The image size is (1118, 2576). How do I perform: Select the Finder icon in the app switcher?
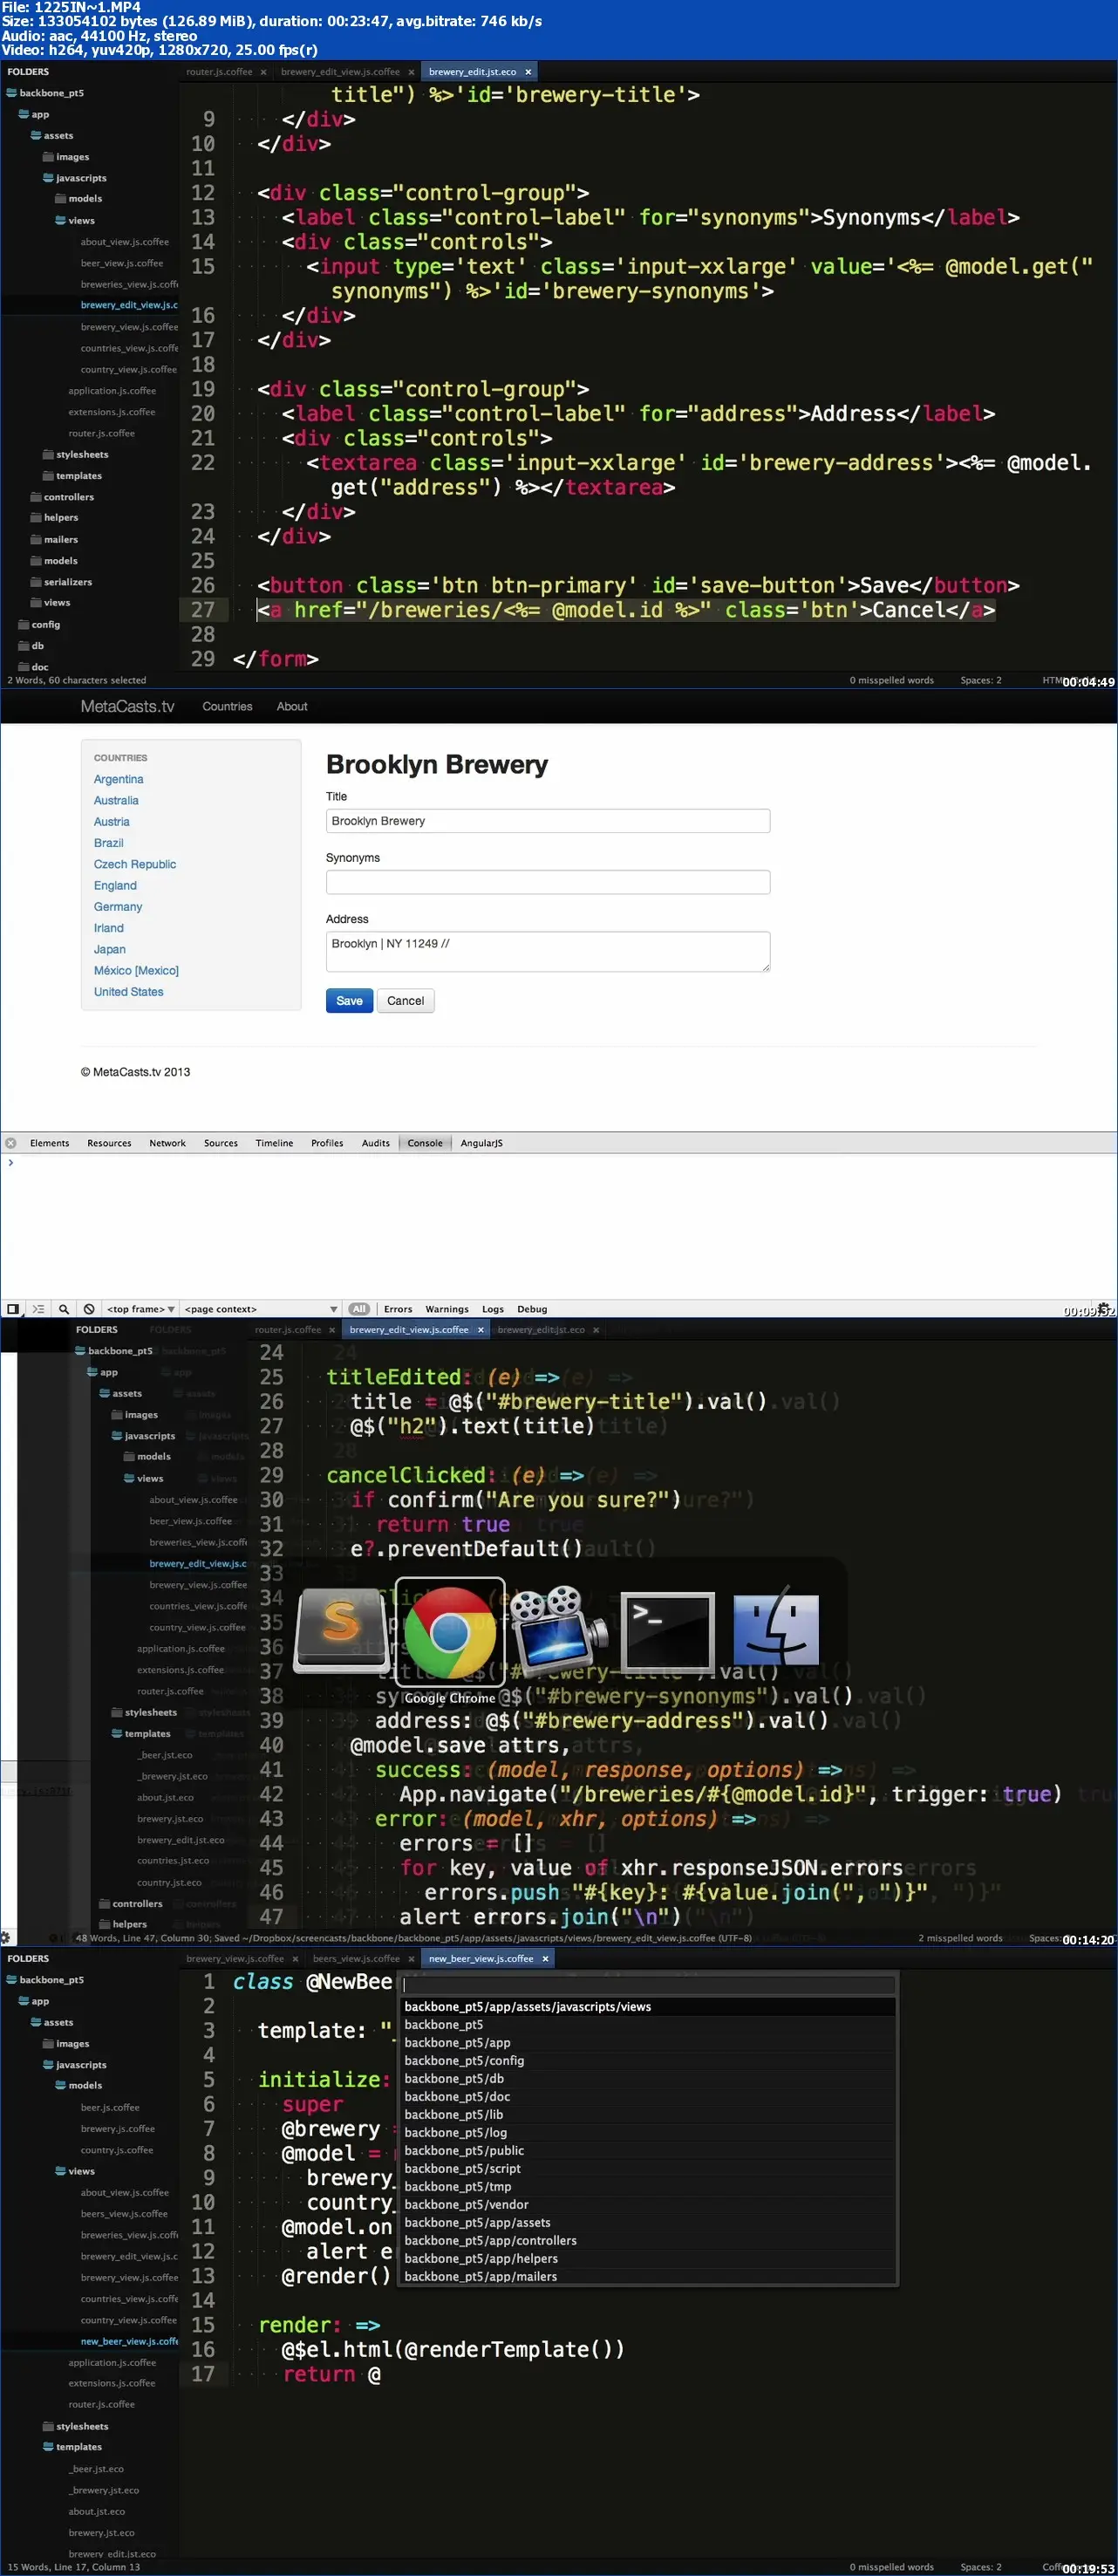click(x=776, y=1630)
